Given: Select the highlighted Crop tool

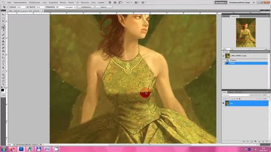Looking at the screenshot, I should point(3,27).
